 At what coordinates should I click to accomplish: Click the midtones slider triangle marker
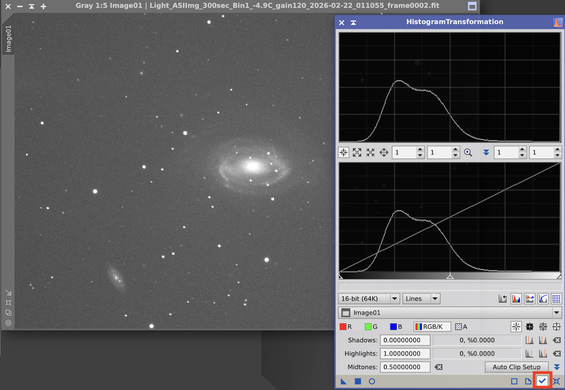pyautogui.click(x=450, y=276)
